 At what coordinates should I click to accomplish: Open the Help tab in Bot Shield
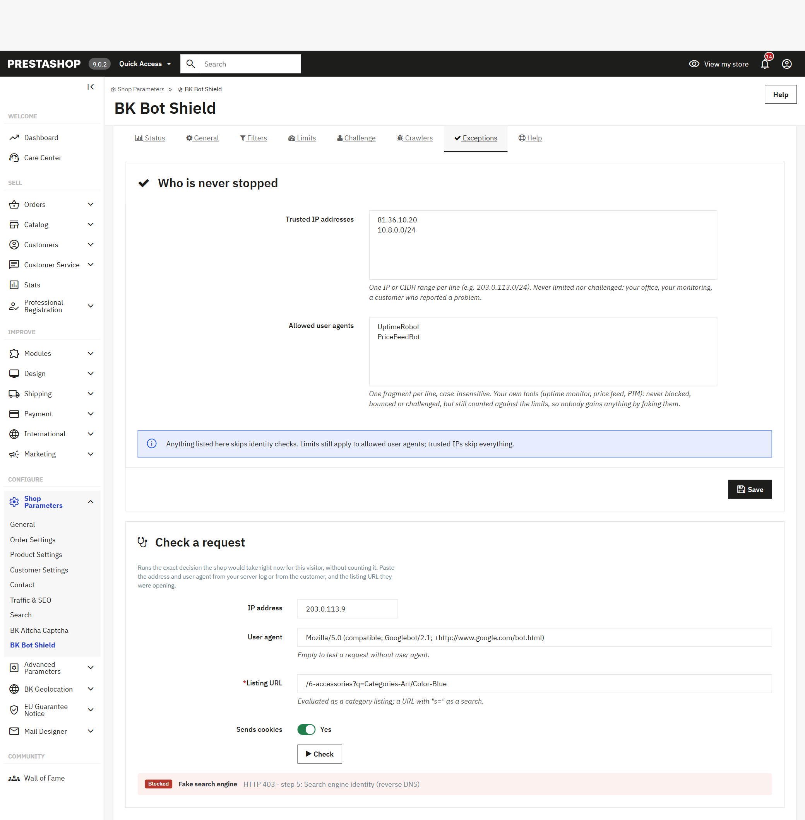coord(530,138)
